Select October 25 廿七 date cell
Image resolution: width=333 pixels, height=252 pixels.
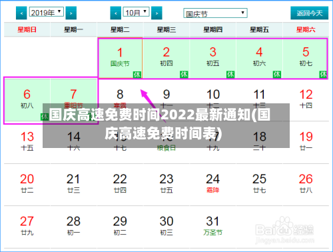tap(259, 185)
